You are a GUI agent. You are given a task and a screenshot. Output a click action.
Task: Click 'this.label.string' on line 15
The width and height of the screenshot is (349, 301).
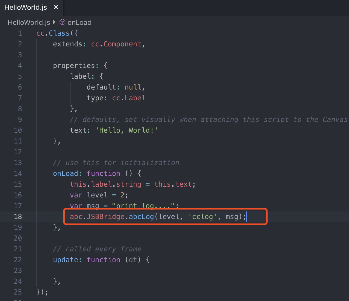[106, 184]
